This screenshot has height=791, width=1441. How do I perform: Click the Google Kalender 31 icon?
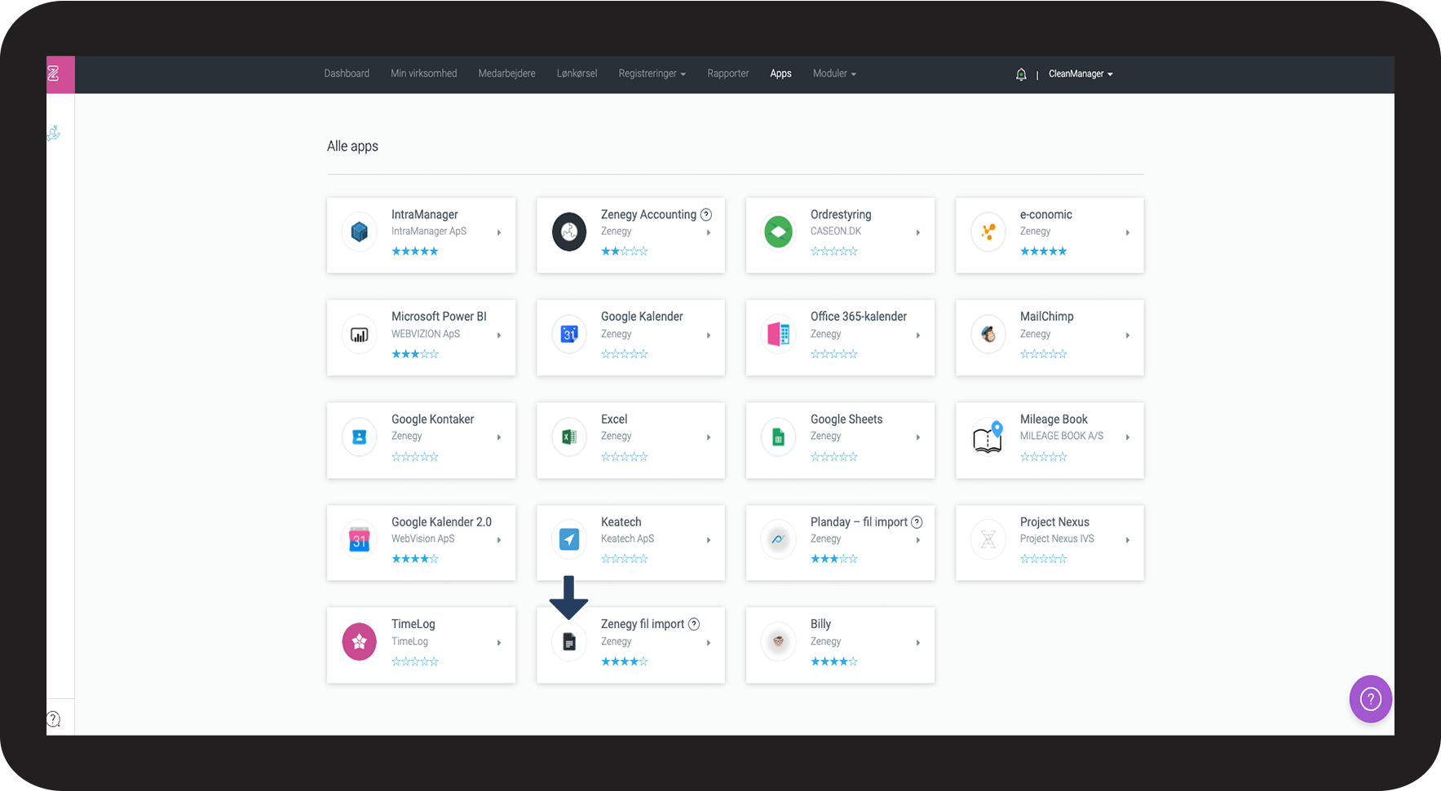click(x=569, y=335)
